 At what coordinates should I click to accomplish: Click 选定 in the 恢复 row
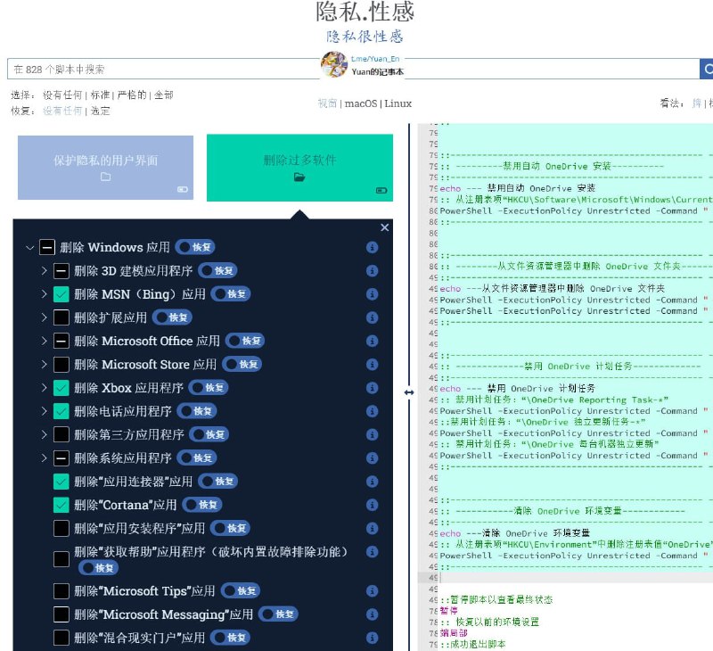pos(100,111)
